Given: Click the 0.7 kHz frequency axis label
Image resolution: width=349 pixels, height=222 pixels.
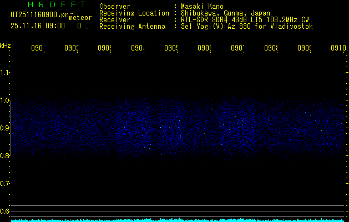Looking at the screenshot, I should click(x=4, y=184).
